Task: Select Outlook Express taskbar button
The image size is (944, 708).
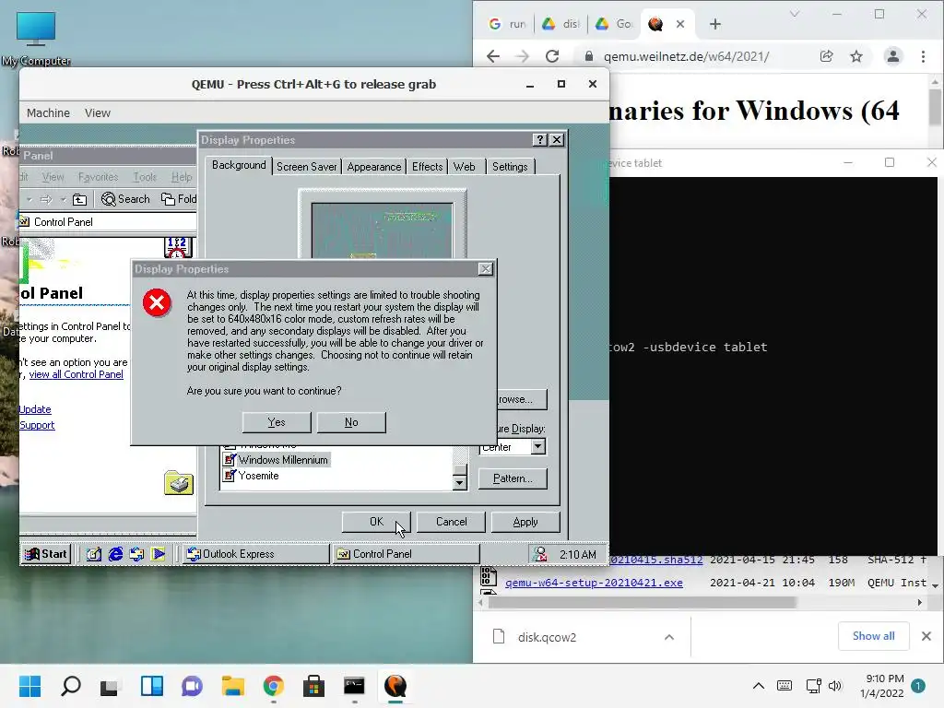Action: point(255,554)
